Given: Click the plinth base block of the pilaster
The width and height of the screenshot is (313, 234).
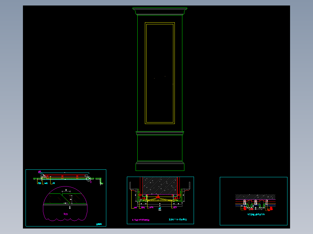Looking at the screenshot, I should coord(160,167).
